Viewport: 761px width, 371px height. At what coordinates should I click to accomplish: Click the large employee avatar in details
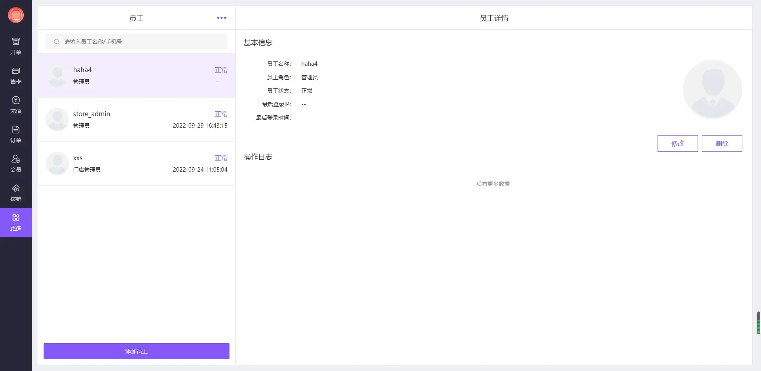point(712,89)
